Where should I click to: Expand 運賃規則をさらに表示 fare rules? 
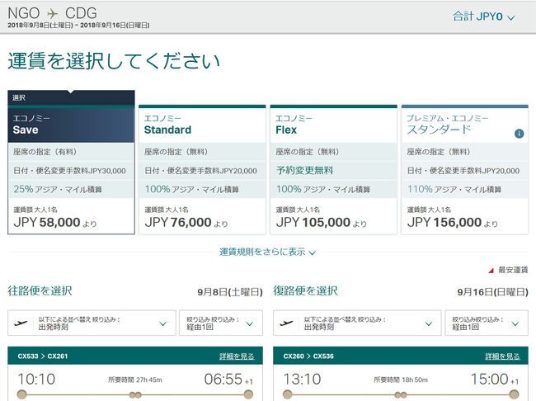coord(267,252)
